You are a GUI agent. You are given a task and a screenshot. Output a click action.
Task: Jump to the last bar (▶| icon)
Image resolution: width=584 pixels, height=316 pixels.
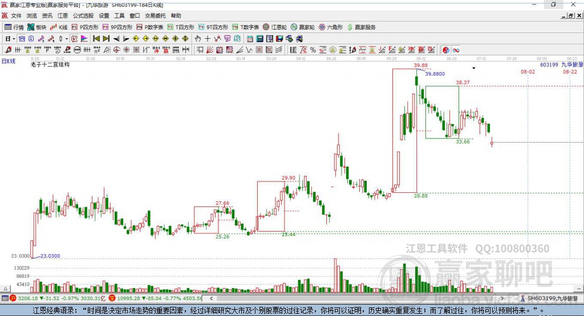tap(106, 39)
